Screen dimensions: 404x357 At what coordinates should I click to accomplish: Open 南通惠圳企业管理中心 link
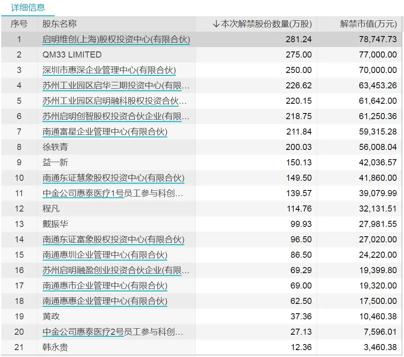click(105, 255)
